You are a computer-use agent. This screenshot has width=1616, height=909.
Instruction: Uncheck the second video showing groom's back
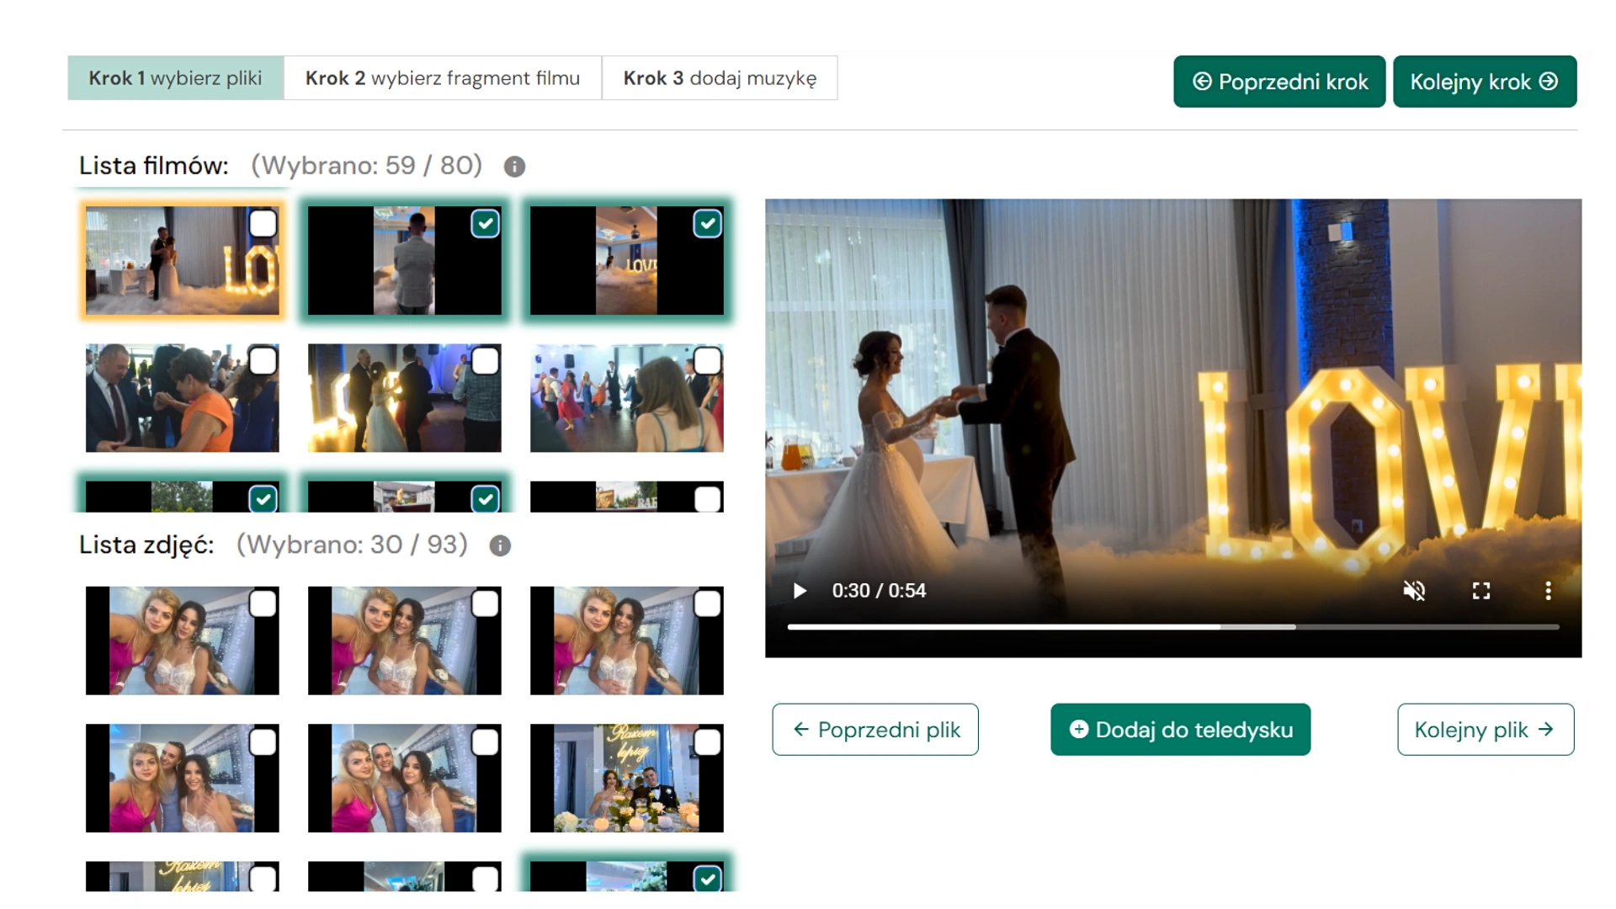click(485, 224)
